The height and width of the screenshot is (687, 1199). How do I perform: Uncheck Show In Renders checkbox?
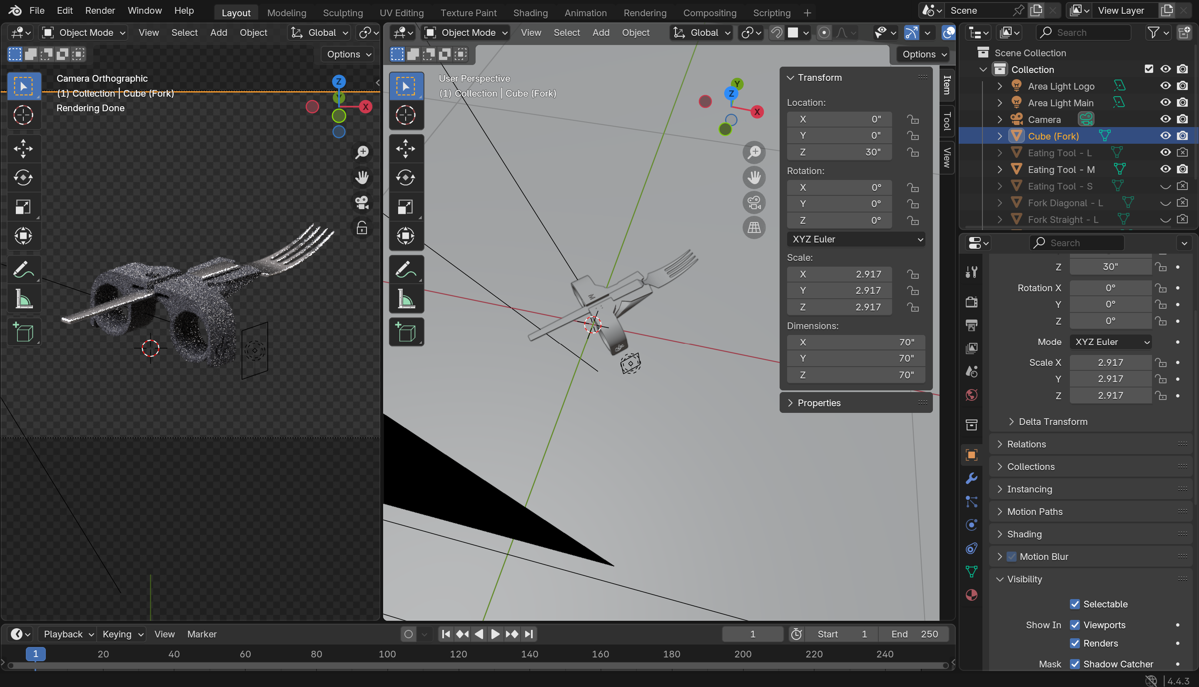point(1075,643)
